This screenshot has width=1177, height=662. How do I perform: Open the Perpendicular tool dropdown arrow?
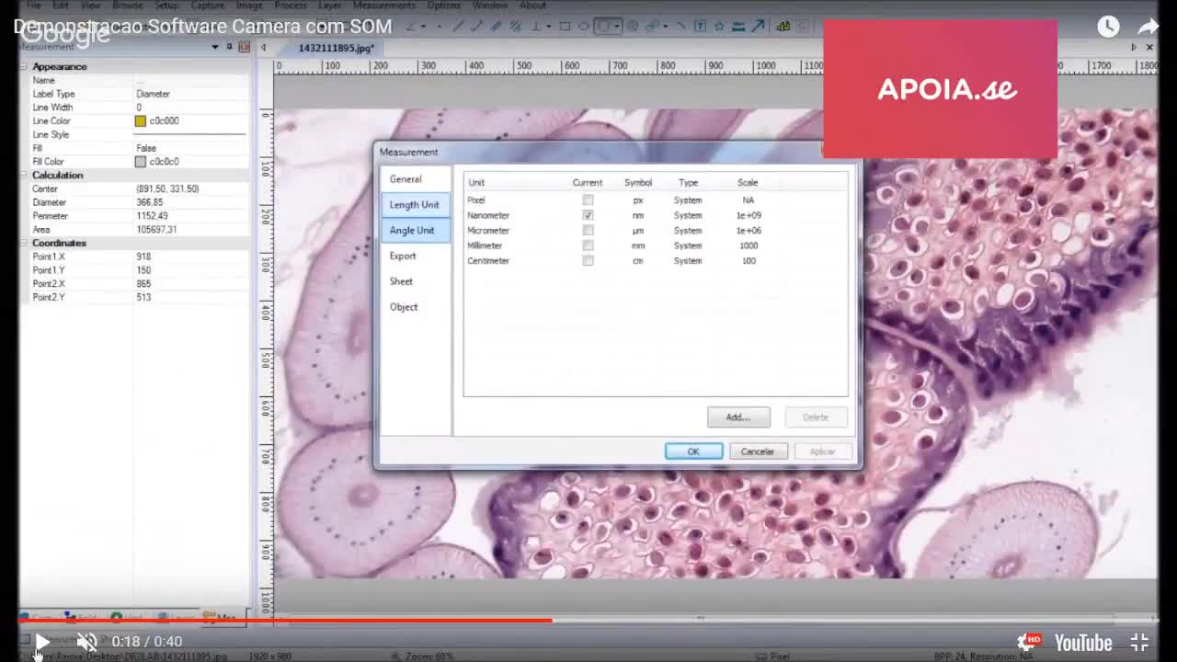click(x=549, y=27)
